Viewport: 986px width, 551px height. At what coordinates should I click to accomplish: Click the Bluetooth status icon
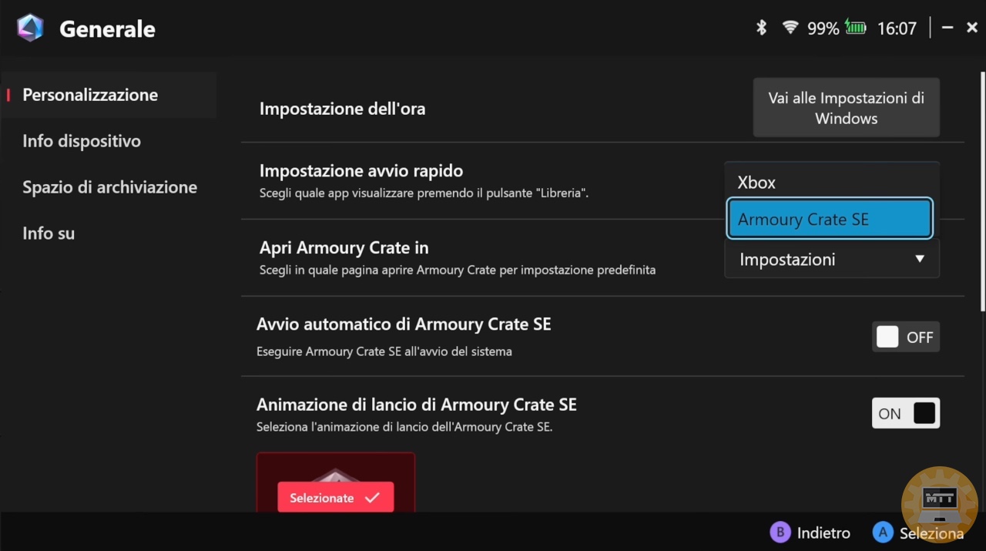[x=761, y=29]
